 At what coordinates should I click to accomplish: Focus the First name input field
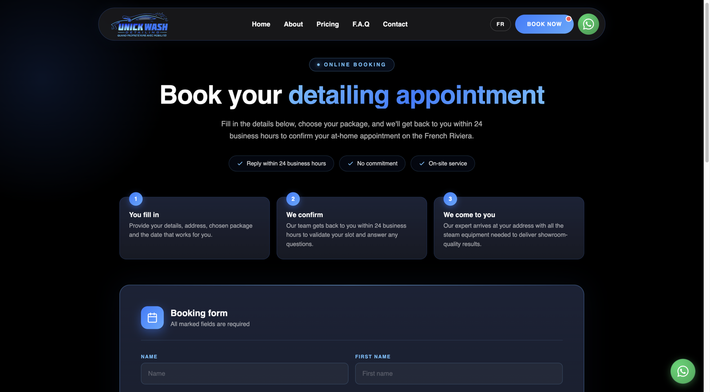coord(459,373)
